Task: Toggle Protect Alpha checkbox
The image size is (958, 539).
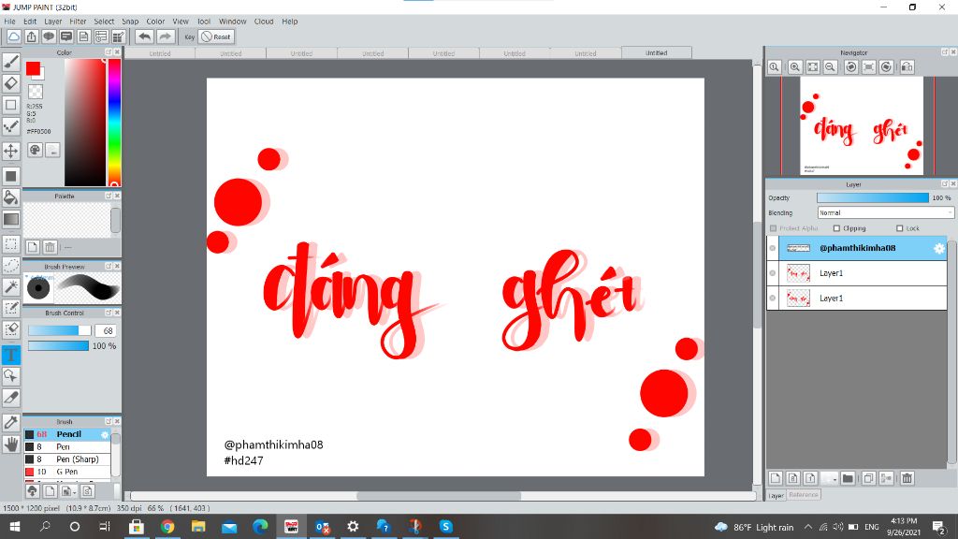Action: (x=774, y=228)
